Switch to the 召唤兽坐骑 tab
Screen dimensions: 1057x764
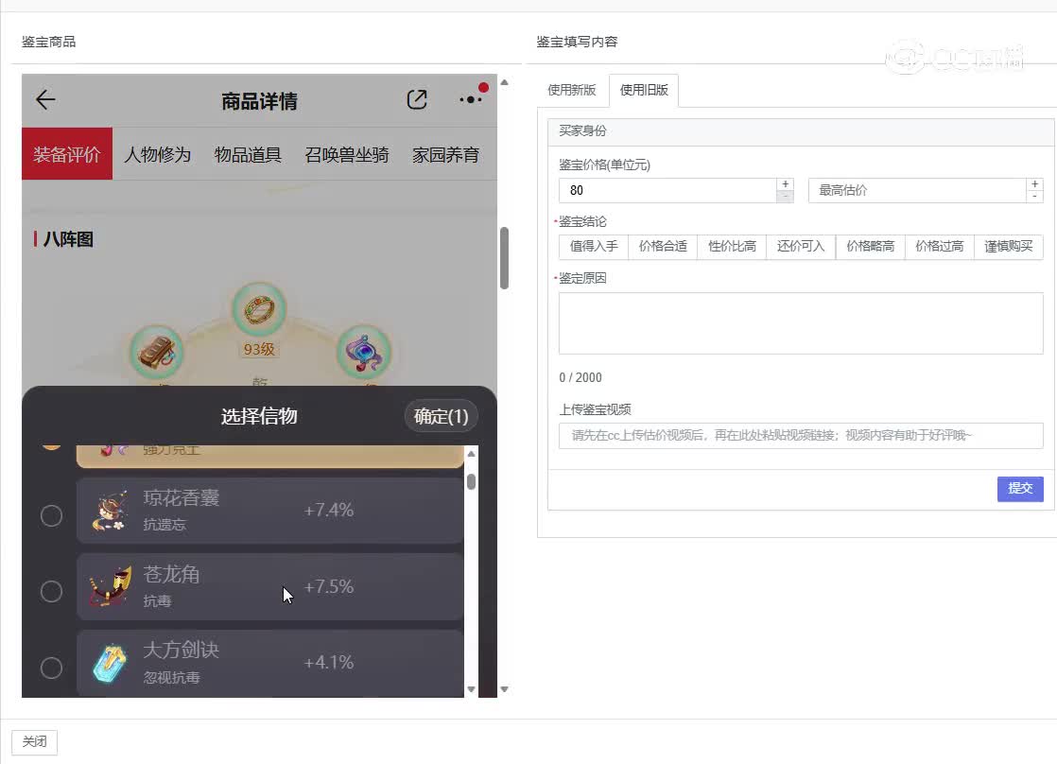pyautogui.click(x=346, y=154)
